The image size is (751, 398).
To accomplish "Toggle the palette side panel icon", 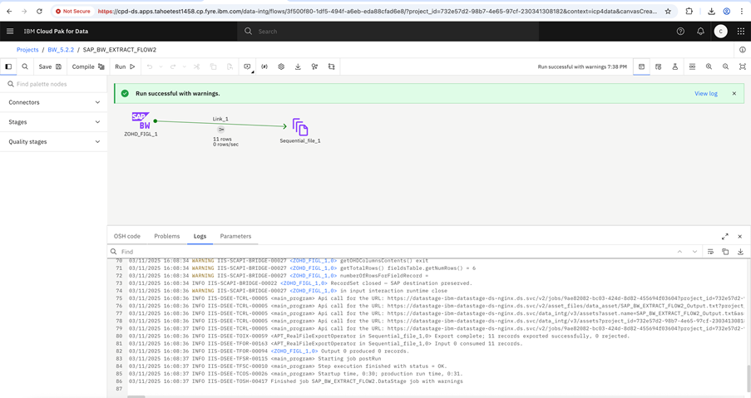I will (8, 66).
